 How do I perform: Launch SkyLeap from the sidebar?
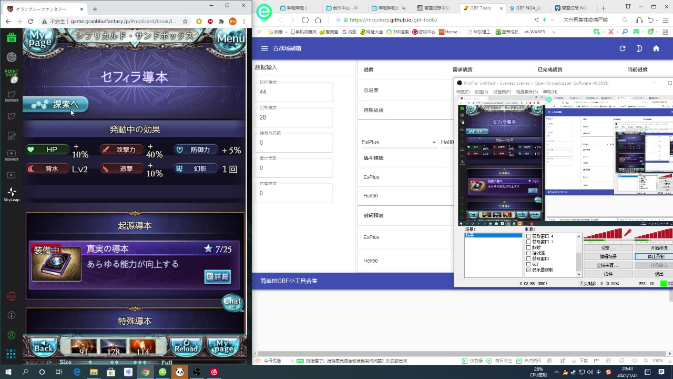coord(12,194)
